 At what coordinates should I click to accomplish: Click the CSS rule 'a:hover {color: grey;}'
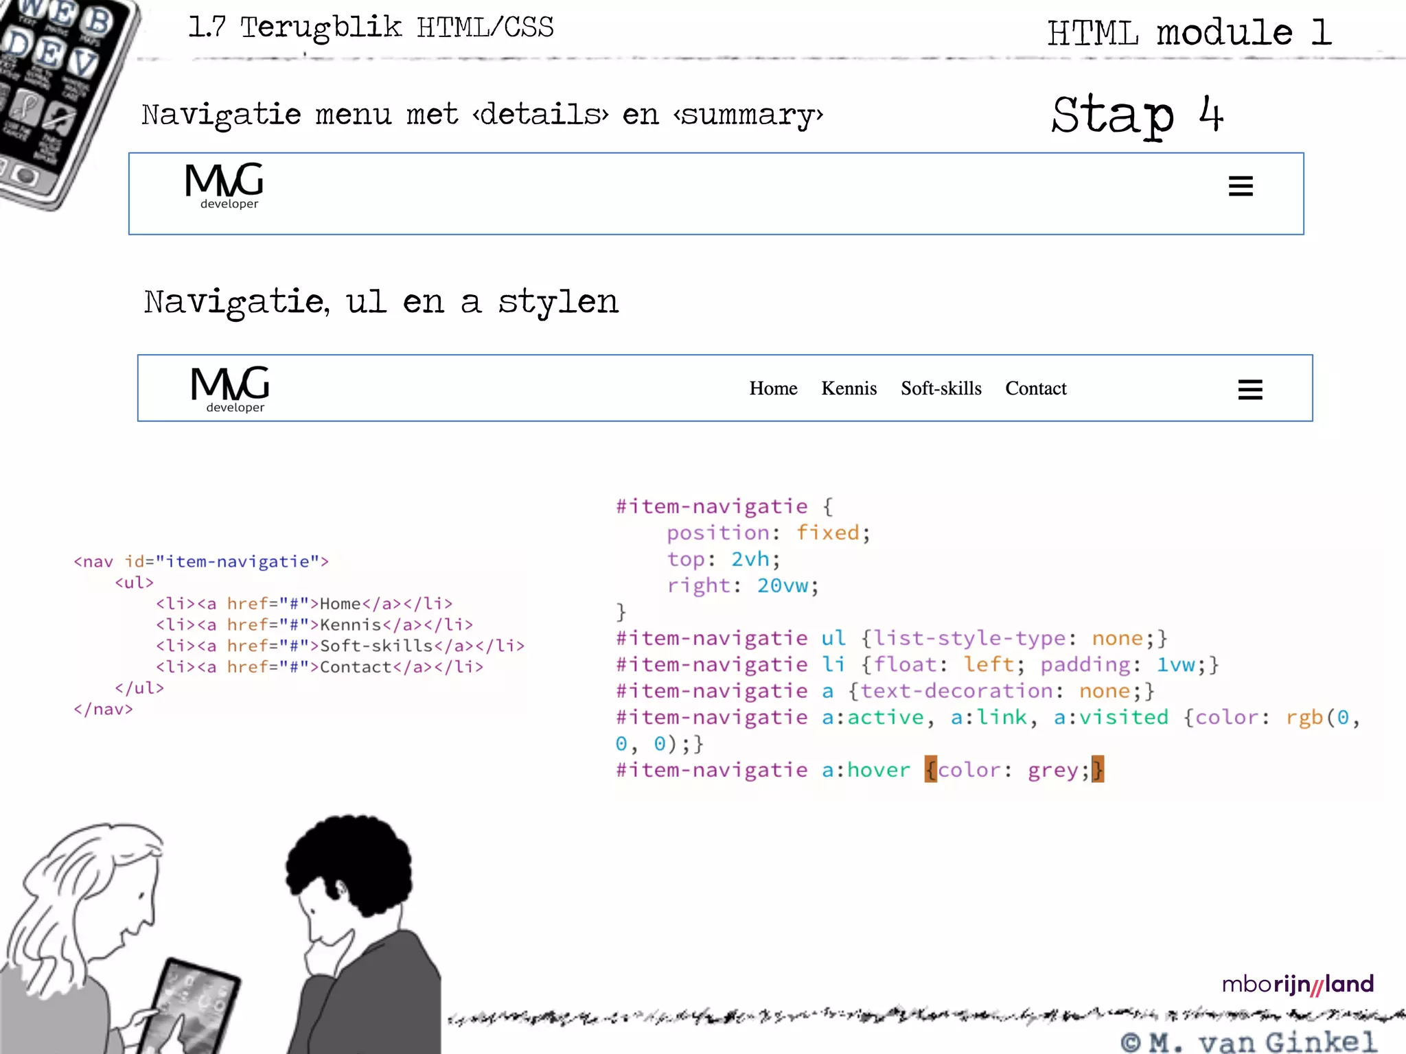point(860,770)
